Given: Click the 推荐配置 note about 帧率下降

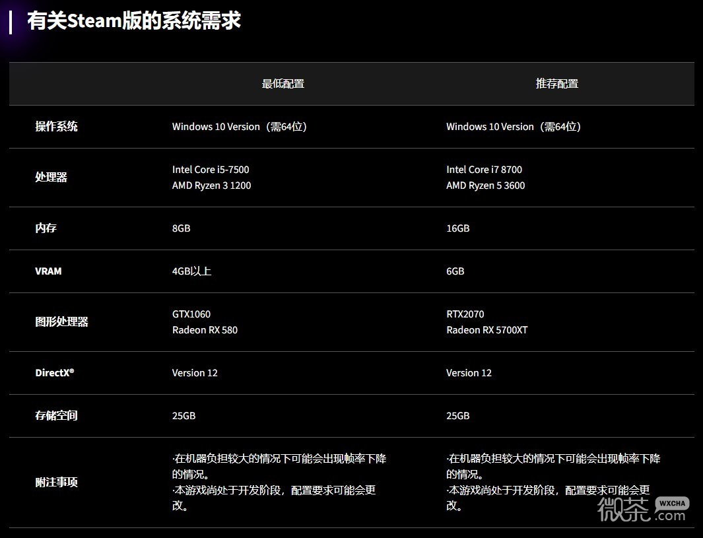Looking at the screenshot, I should point(553,466).
